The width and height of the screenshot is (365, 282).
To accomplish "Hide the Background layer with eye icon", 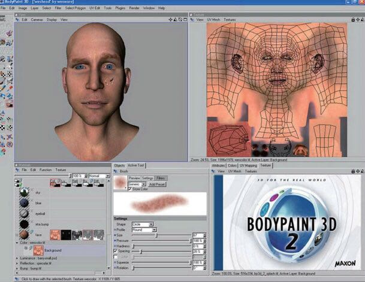I will tap(26, 248).
